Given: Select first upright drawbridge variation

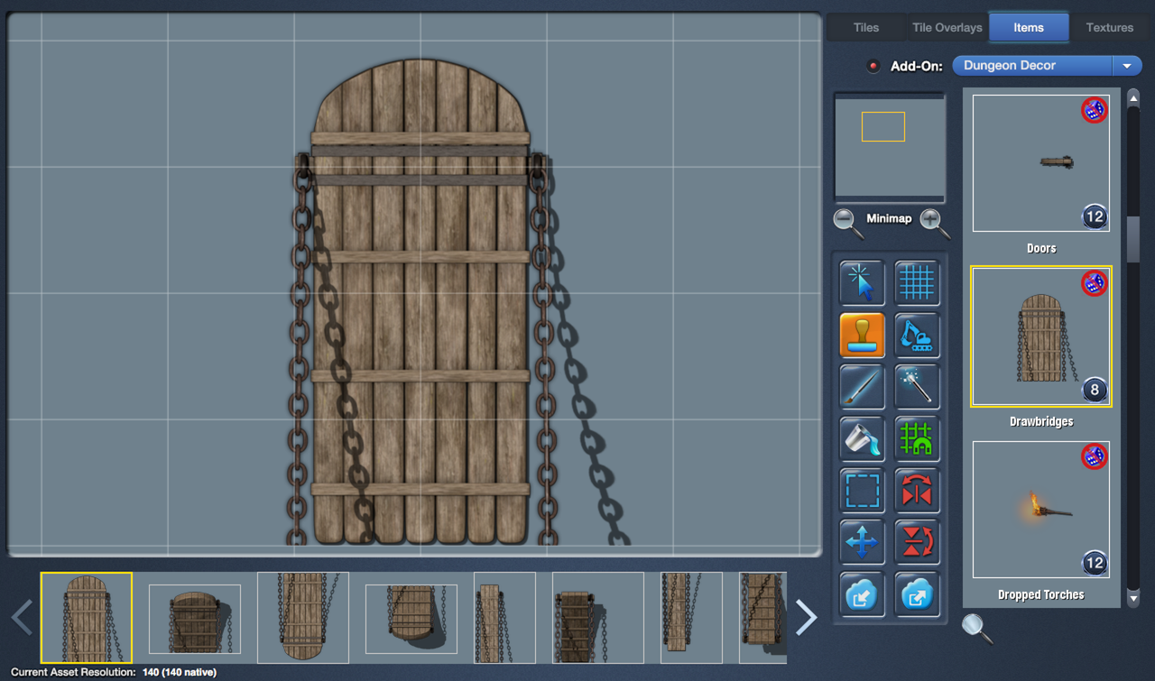Looking at the screenshot, I should [87, 618].
